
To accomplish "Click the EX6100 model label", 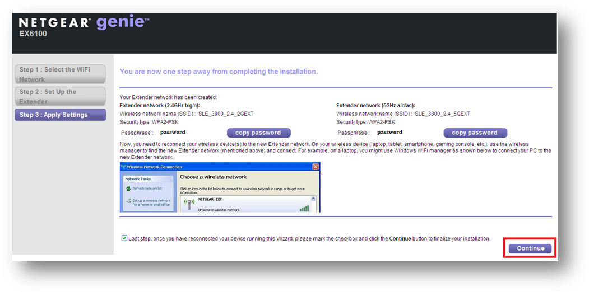I will pyautogui.click(x=33, y=34).
